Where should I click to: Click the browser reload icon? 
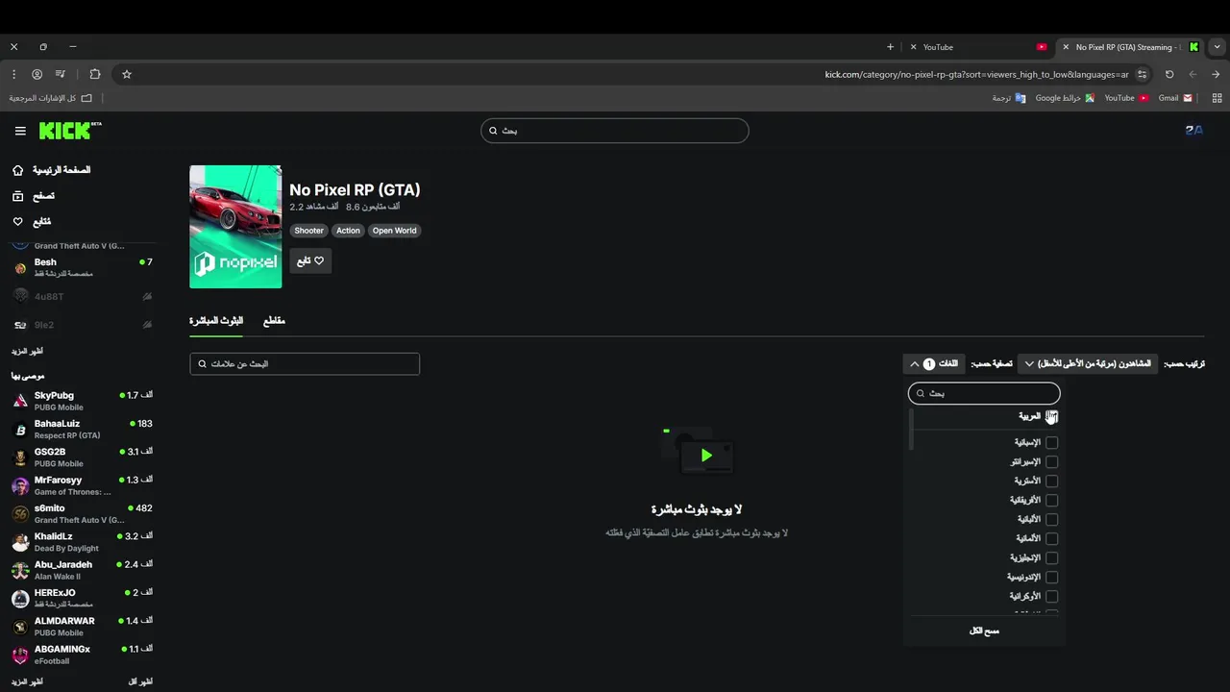tap(1169, 74)
